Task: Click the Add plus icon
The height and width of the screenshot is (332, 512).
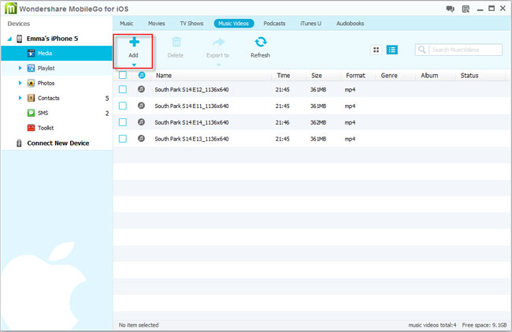Action: coord(134,42)
